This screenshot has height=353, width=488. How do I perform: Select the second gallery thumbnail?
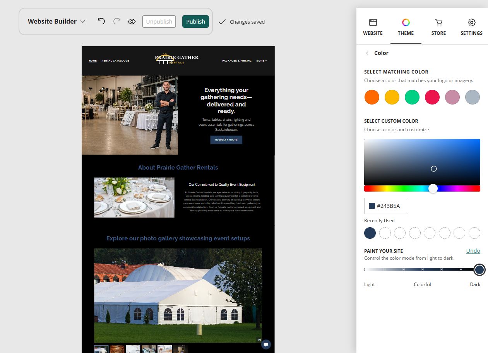tap(117, 349)
